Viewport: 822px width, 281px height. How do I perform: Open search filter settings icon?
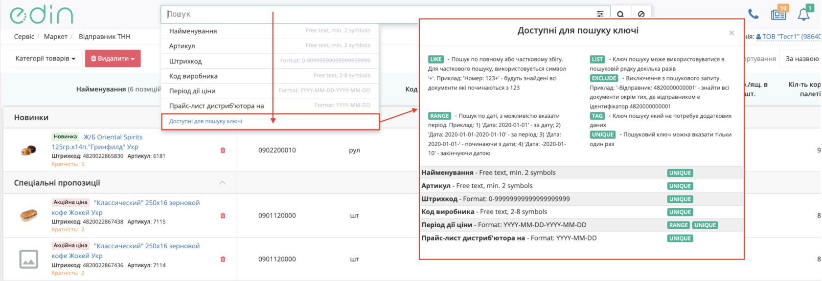point(600,14)
